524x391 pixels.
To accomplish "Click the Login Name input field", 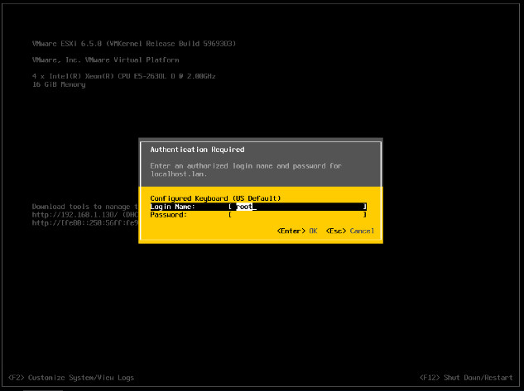I will [x=297, y=207].
